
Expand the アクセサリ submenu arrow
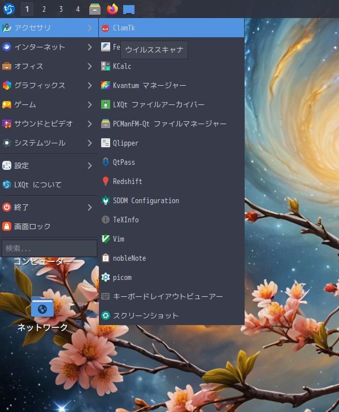coord(90,28)
